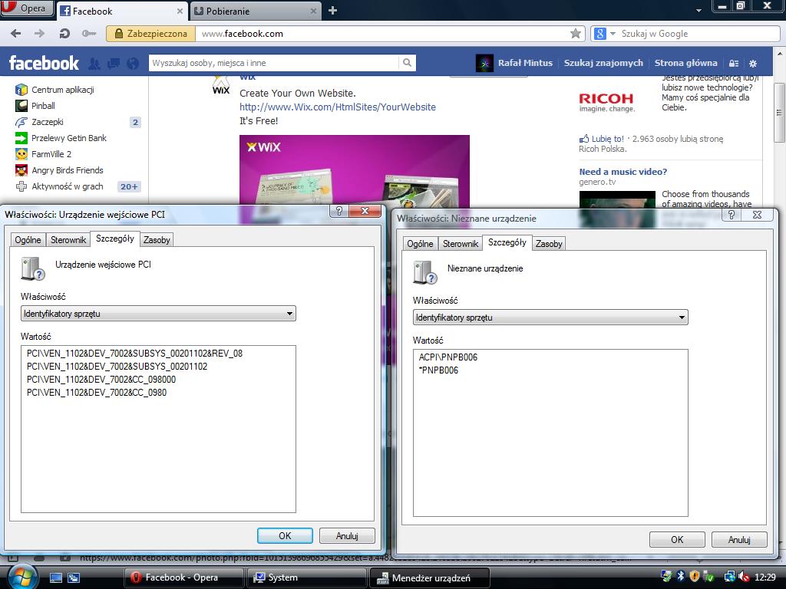Open the Need a music video? link
This screenshot has width=786, height=589.
tap(623, 172)
